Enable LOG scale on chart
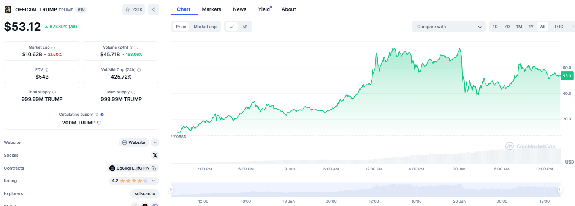Viewport: 575px width, 206px height. [x=559, y=27]
